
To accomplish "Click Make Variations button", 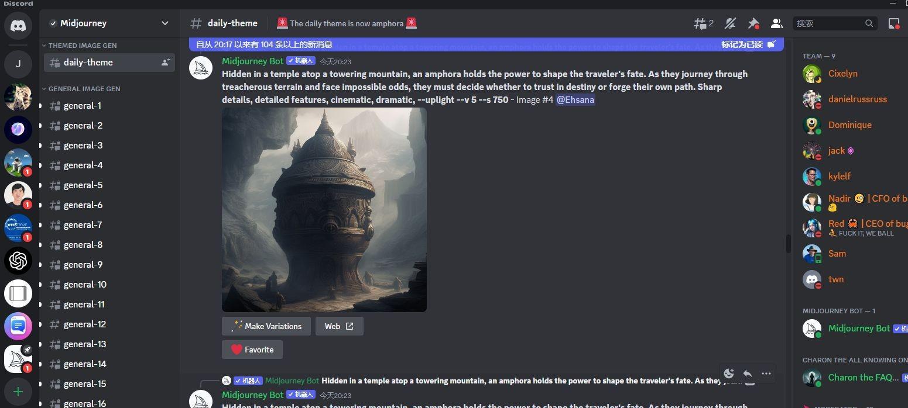I will (266, 326).
